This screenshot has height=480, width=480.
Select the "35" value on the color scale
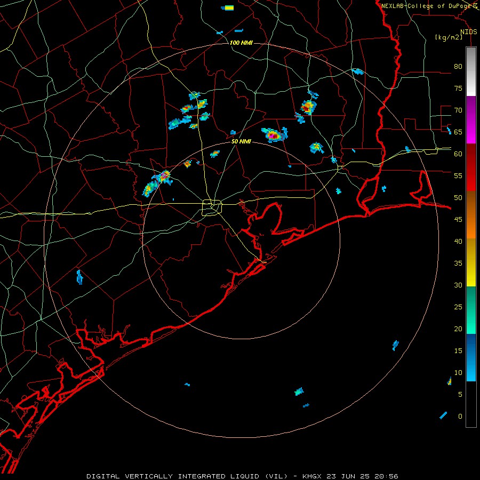coord(458,263)
